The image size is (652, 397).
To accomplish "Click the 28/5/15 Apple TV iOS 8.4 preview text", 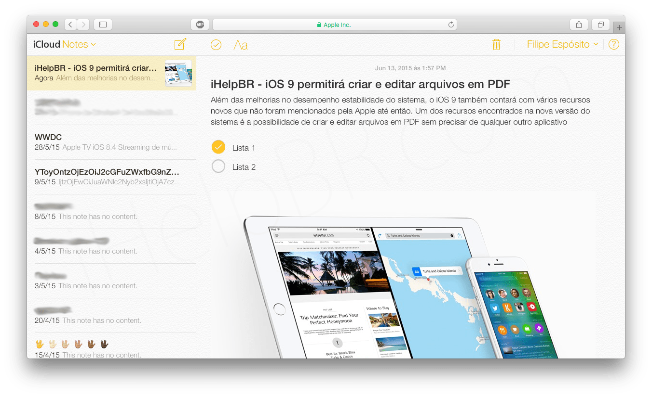I will [x=106, y=147].
